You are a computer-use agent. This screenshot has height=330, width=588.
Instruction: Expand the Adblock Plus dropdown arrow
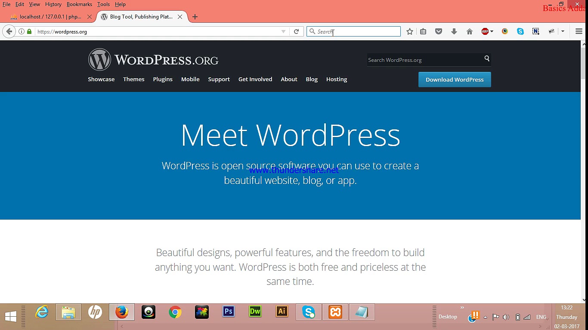click(492, 31)
